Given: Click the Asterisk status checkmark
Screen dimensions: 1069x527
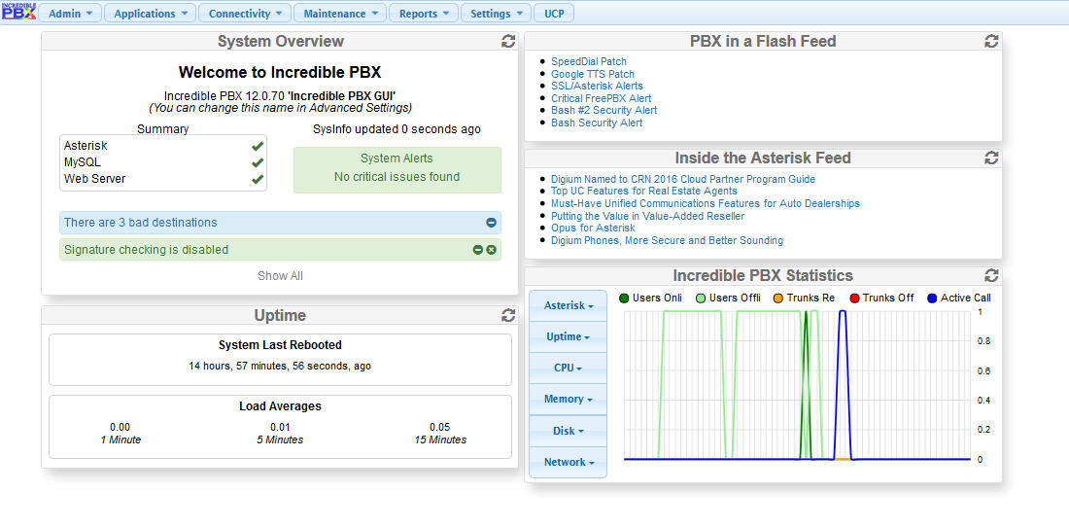Looking at the screenshot, I should pos(257,146).
